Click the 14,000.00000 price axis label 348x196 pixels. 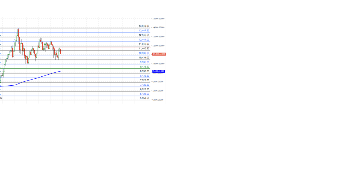pyautogui.click(x=158, y=28)
